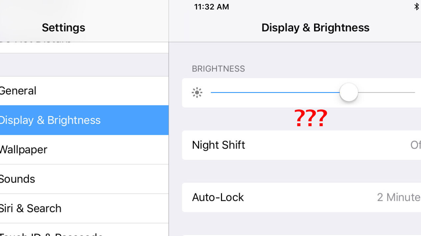Click the red question marks annotation
Image resolution: width=421 pixels, height=236 pixels.
pyautogui.click(x=311, y=118)
